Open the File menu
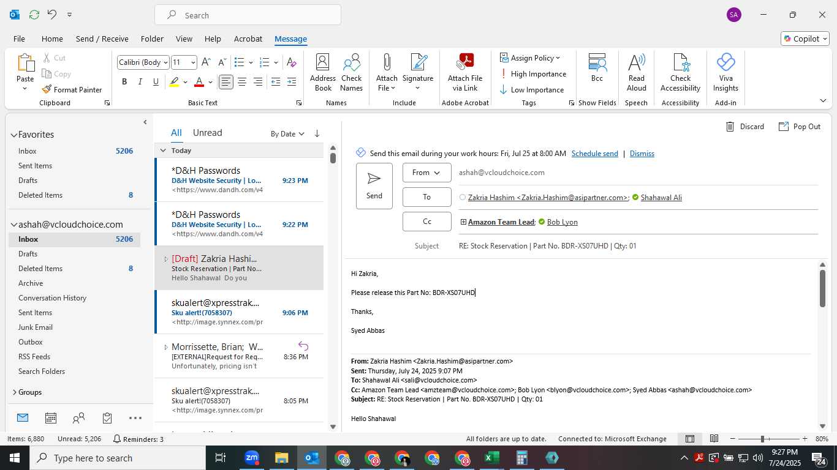 click(x=19, y=39)
